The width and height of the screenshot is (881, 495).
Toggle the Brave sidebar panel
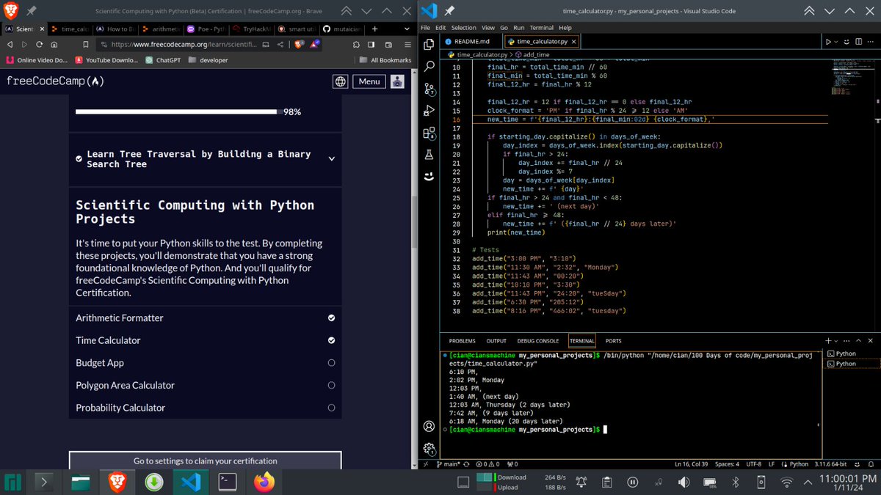pyautogui.click(x=371, y=45)
